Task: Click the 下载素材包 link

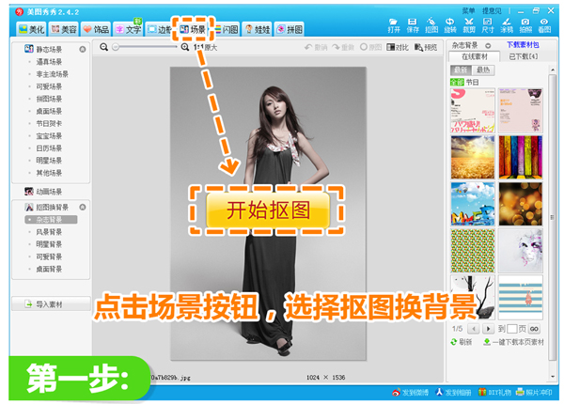Action: pos(524,44)
